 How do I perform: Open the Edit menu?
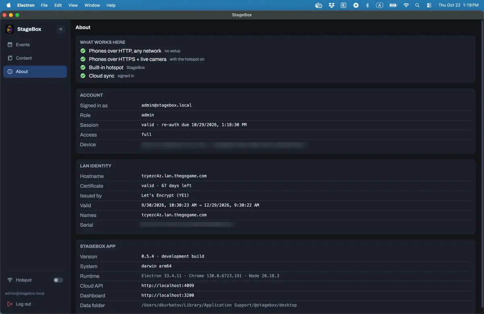tap(58, 5)
